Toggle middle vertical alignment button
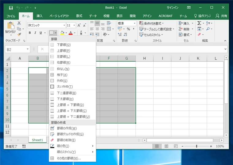Screen dimensions: 233x165 pos(97,23)
